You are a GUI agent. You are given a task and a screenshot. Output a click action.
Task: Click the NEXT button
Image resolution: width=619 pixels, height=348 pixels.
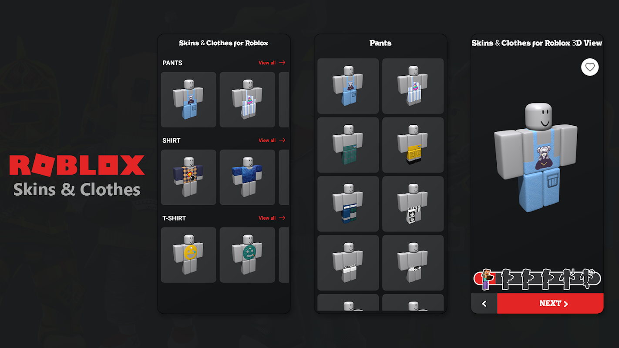550,304
